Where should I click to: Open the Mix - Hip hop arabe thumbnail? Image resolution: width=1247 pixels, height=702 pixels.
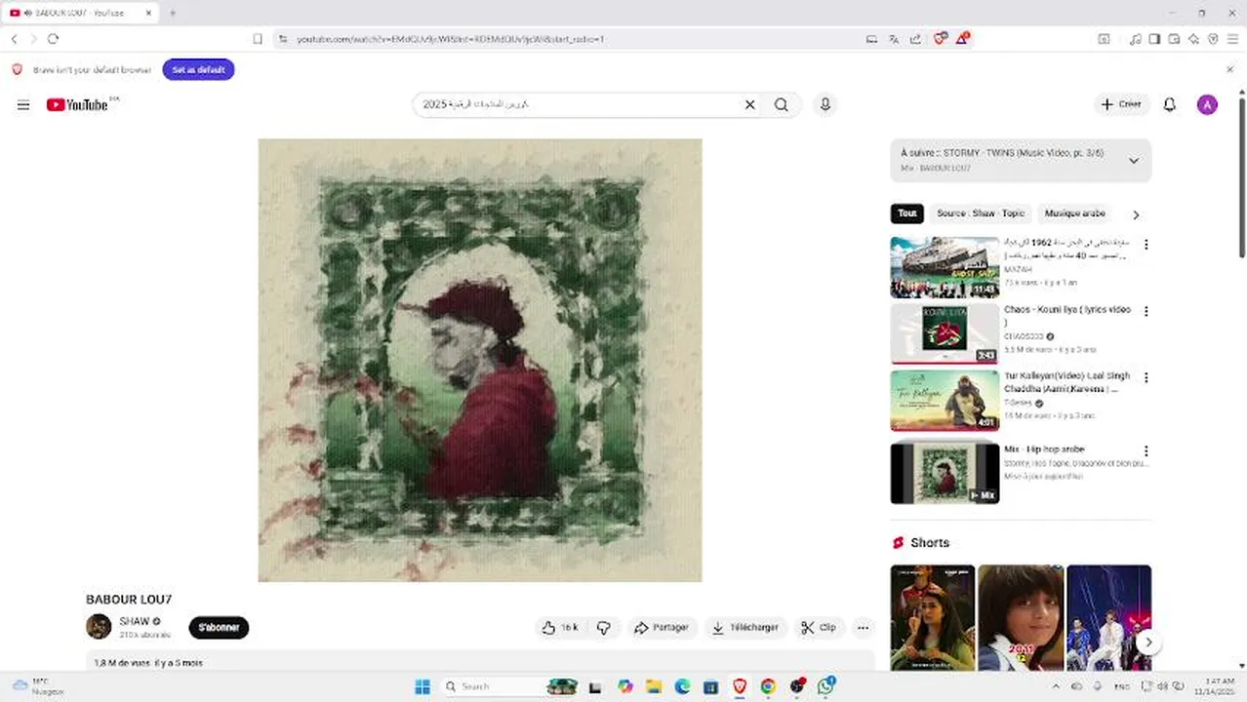(x=945, y=473)
